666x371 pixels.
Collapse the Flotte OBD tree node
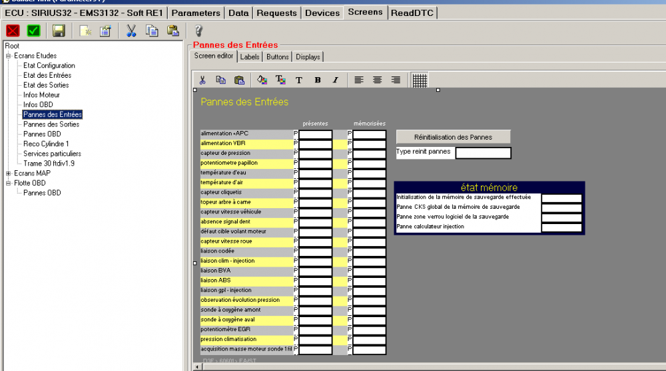click(8, 183)
